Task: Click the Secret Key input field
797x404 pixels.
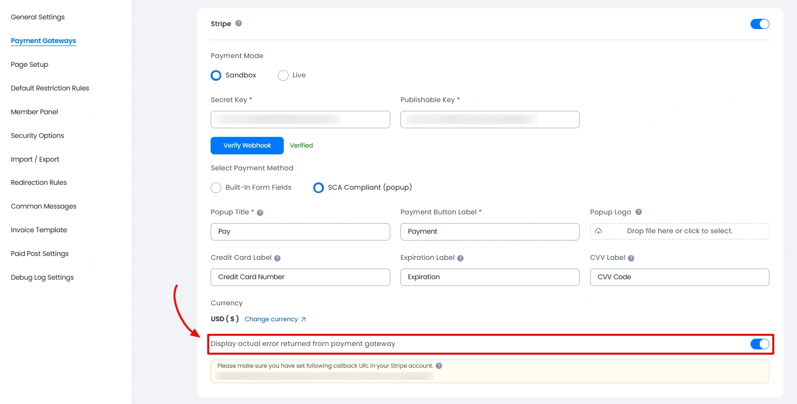Action: click(x=300, y=120)
